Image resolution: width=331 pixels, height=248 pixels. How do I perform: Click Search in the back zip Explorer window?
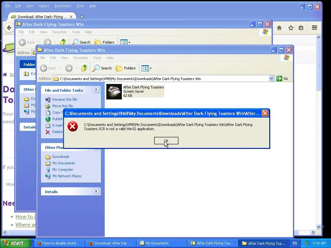click(x=81, y=42)
